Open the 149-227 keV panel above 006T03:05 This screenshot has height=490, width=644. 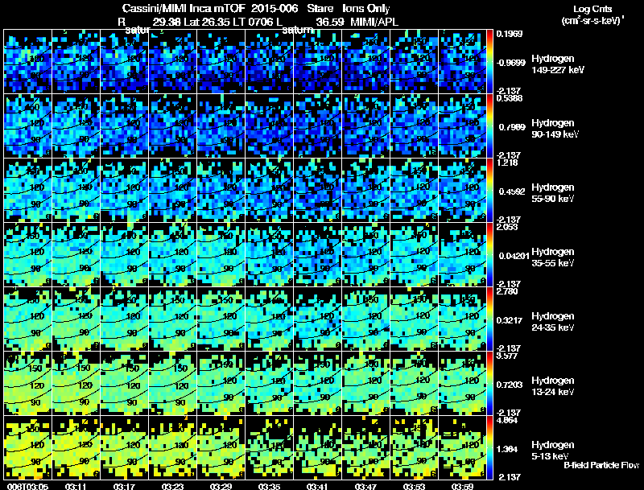pos(27,62)
